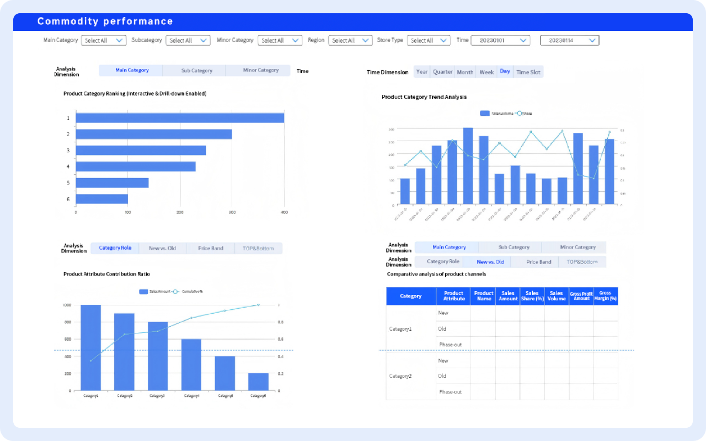Viewport: 706px width, 441px height.
Task: Select TOP&Bottom tab above the comparison table
Action: tap(581, 262)
